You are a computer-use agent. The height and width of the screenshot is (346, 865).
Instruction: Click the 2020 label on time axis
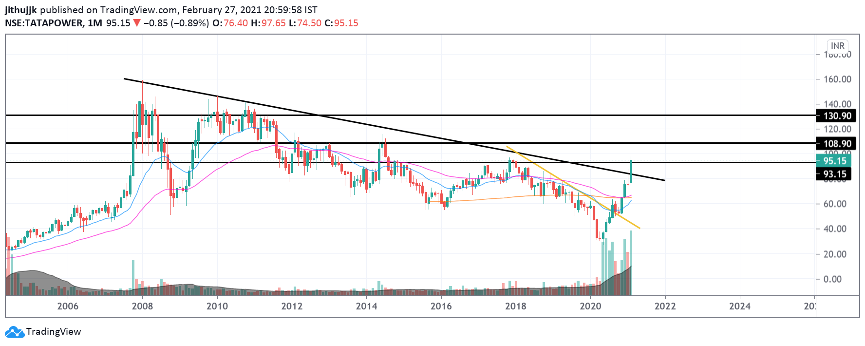[590, 306]
